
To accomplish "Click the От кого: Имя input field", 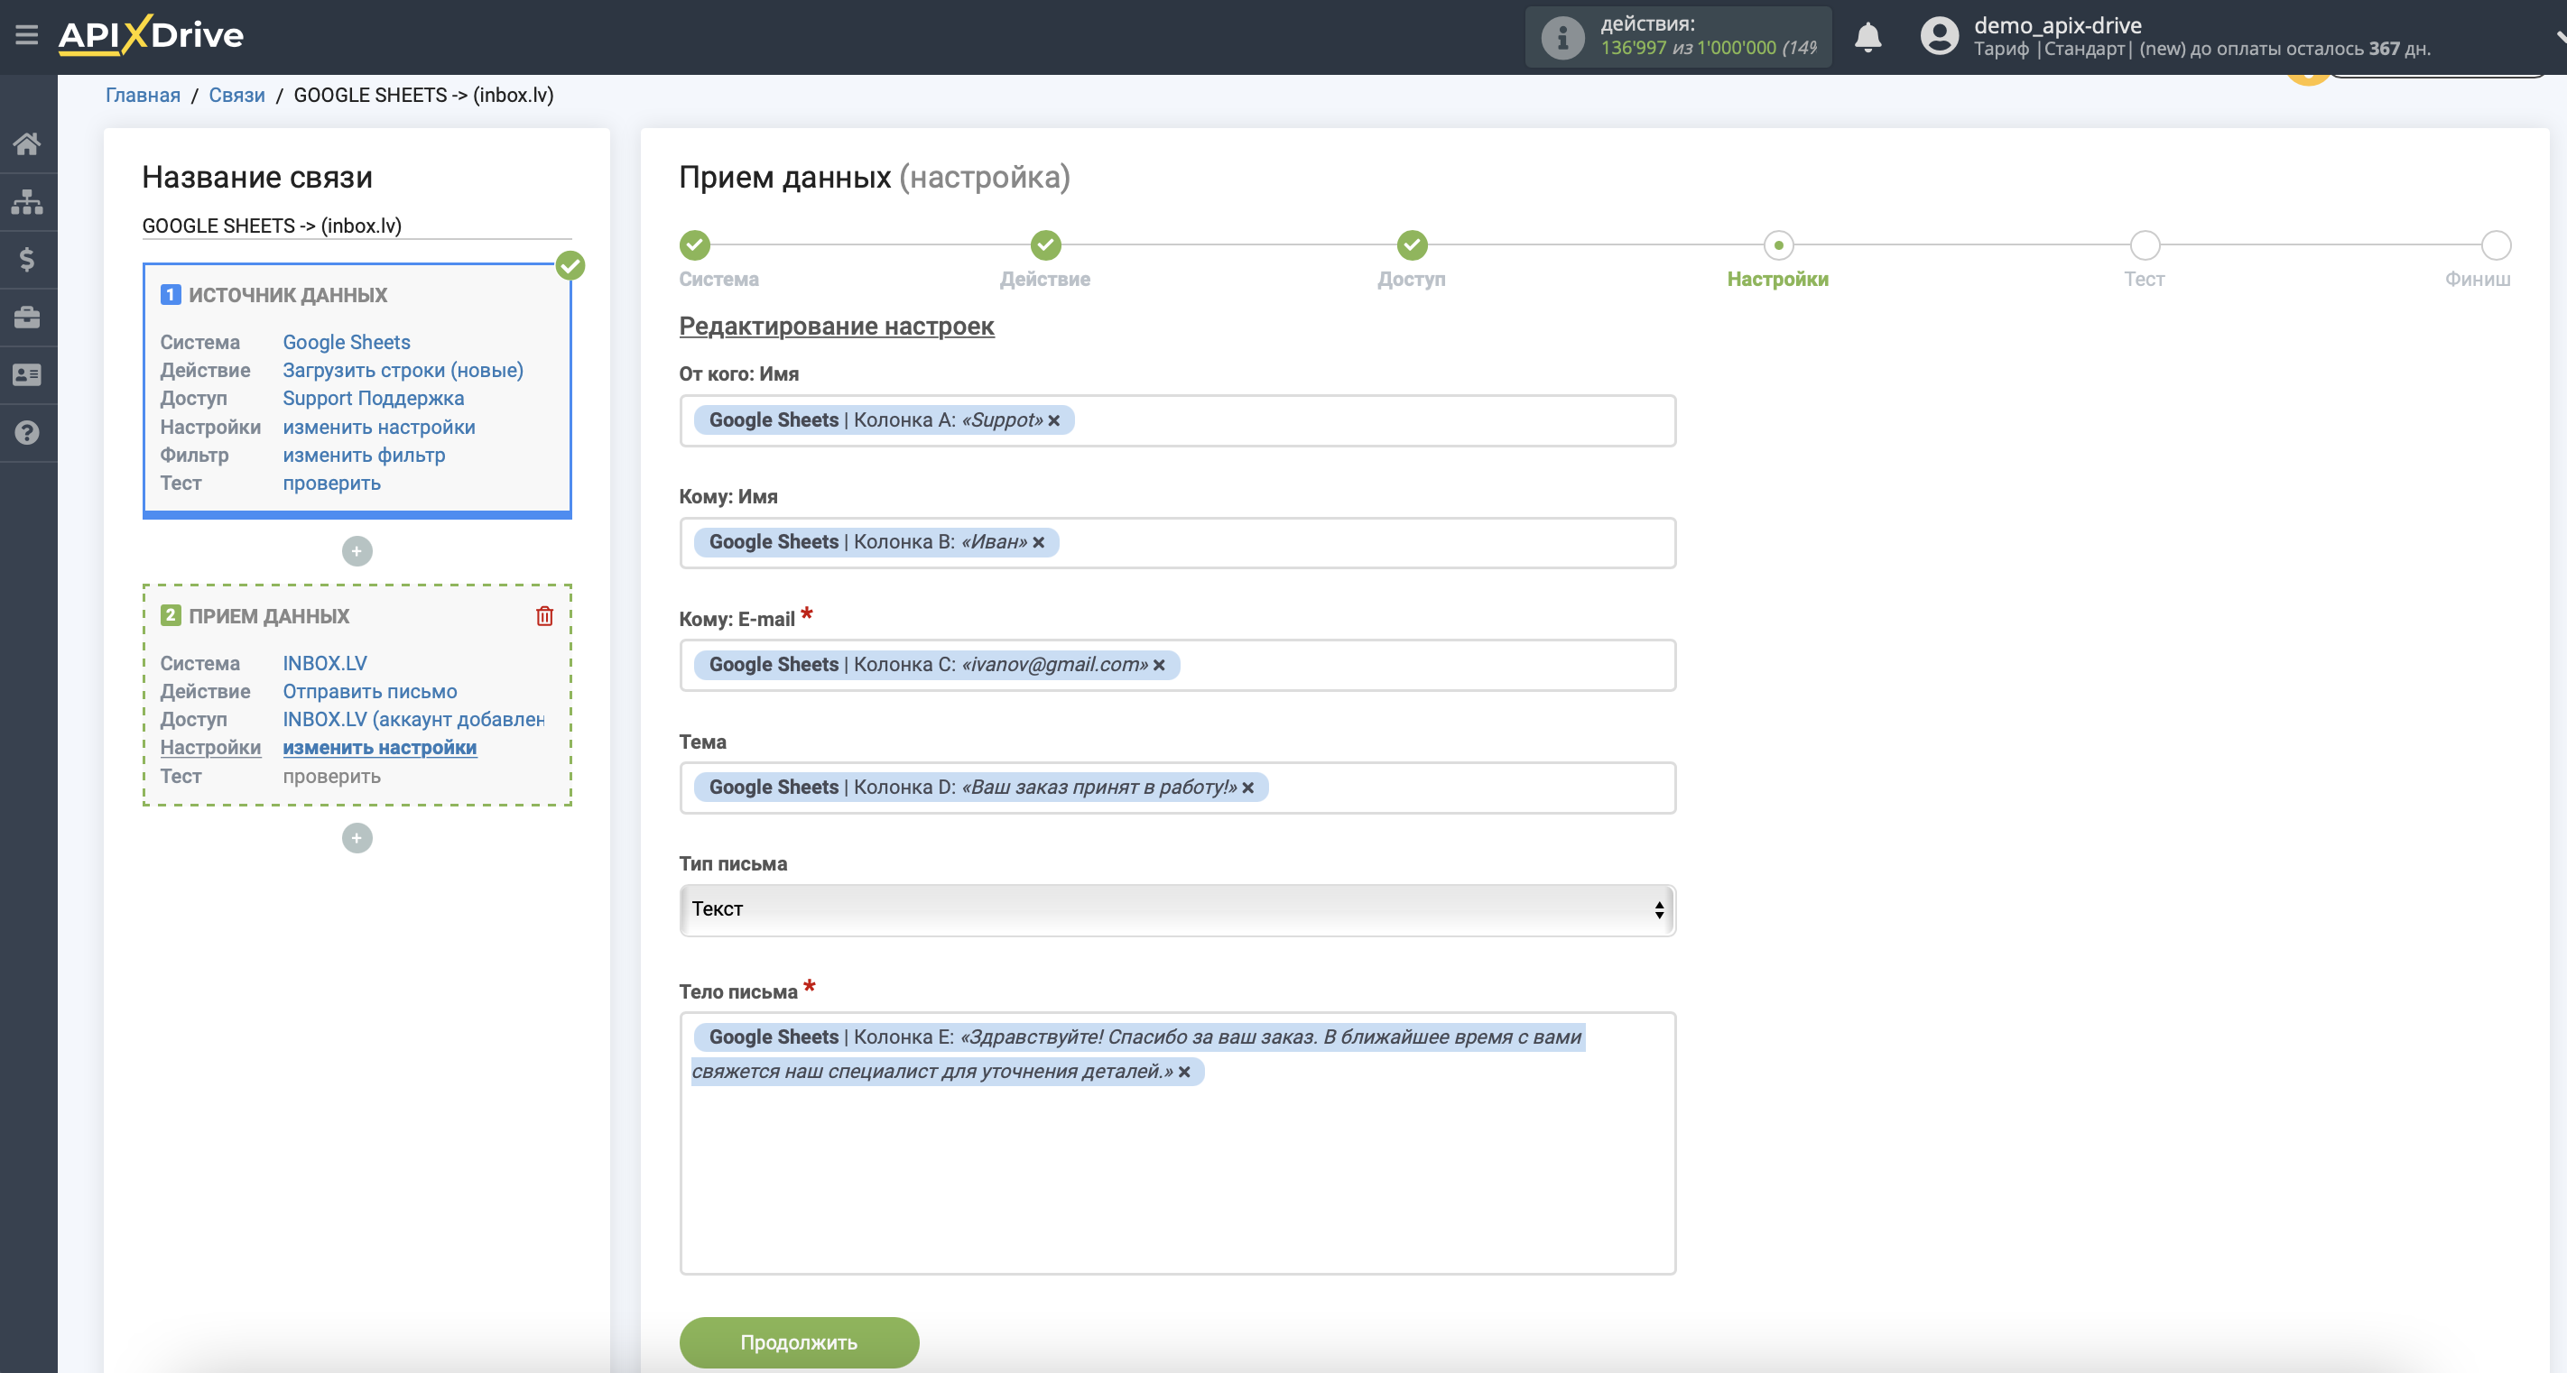I will point(1177,420).
